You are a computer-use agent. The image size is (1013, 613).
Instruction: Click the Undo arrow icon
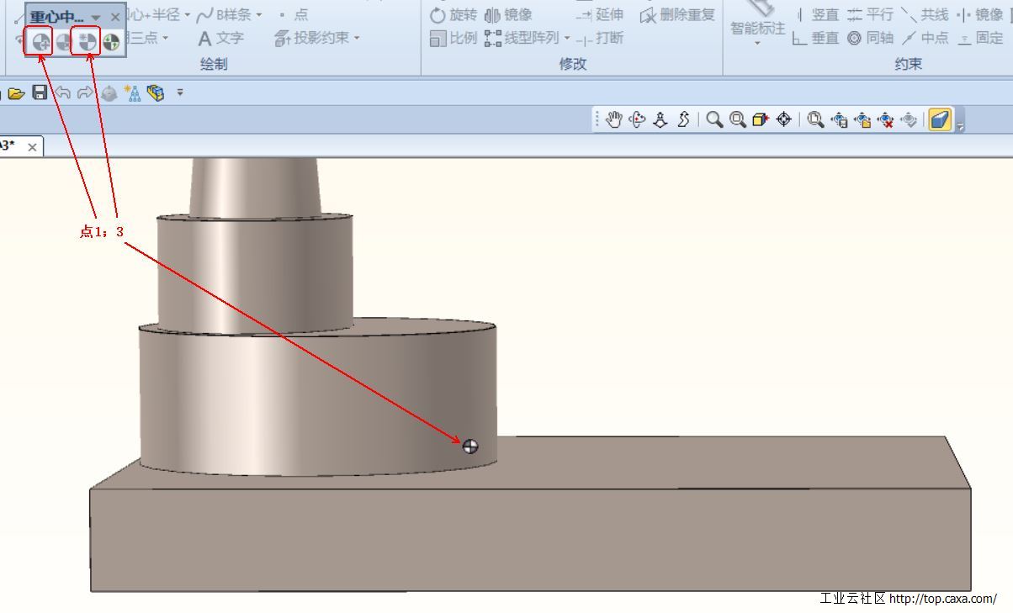point(62,92)
